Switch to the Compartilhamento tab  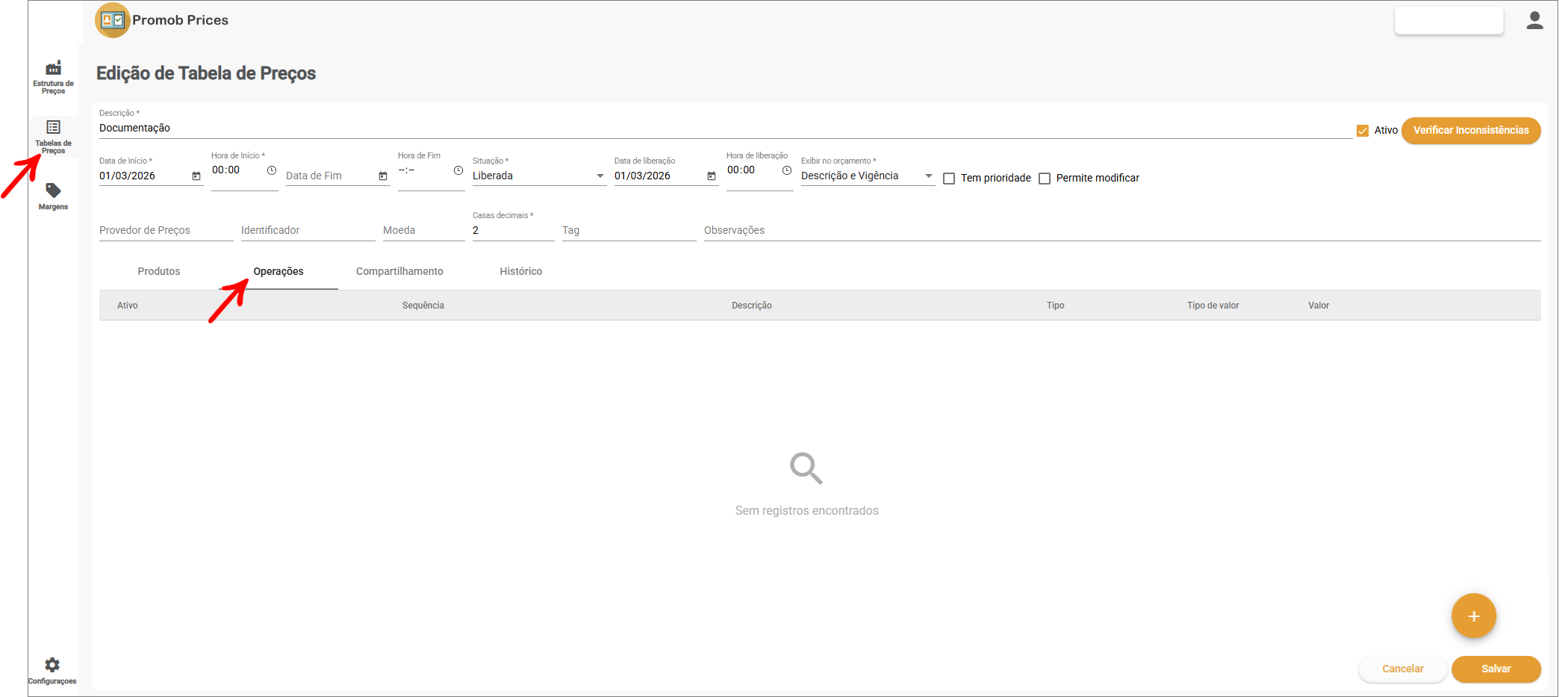click(399, 272)
